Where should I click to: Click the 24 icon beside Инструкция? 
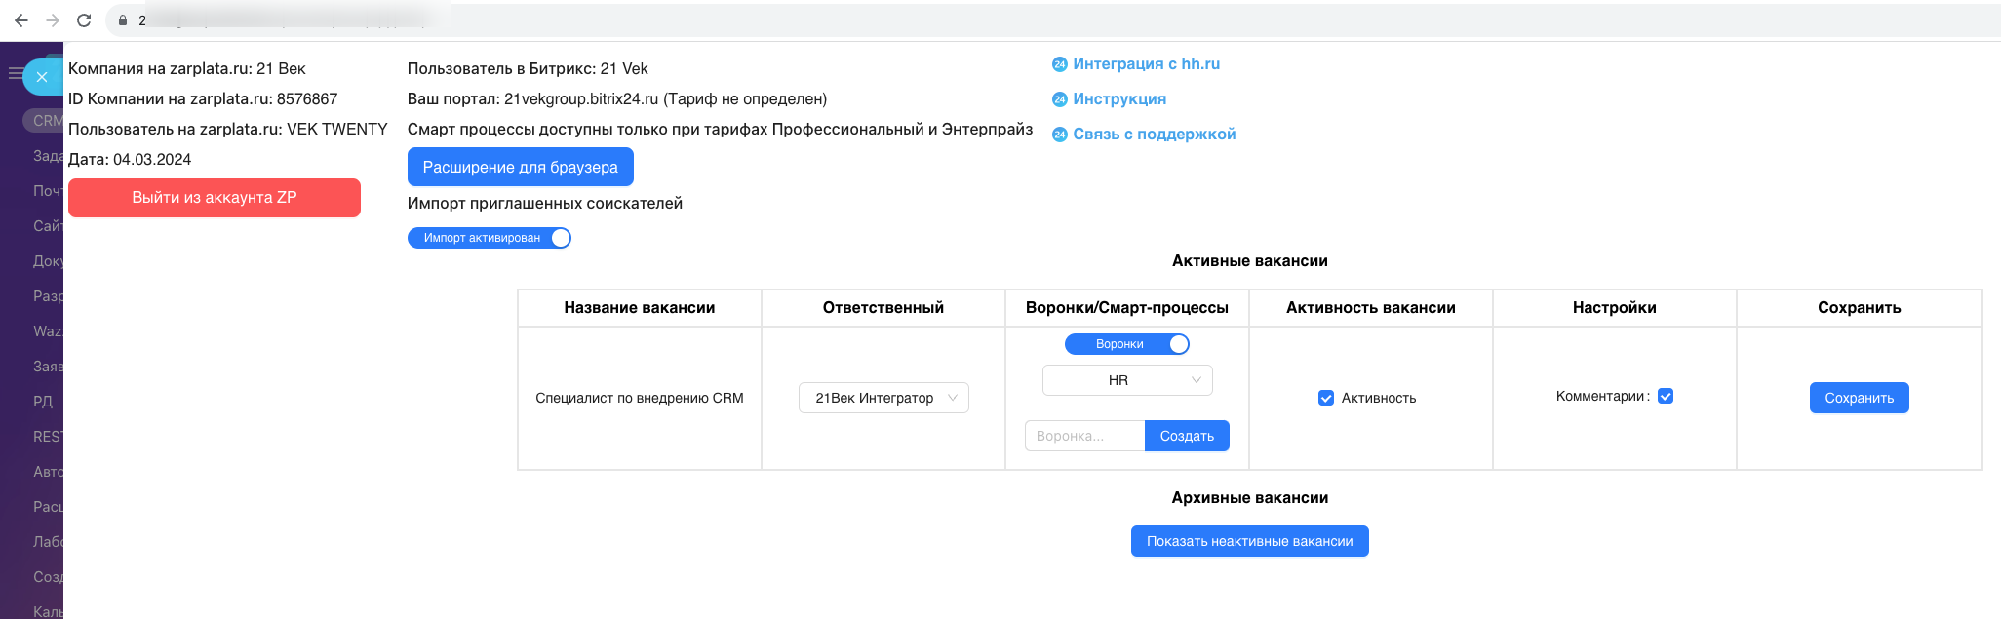[1060, 99]
